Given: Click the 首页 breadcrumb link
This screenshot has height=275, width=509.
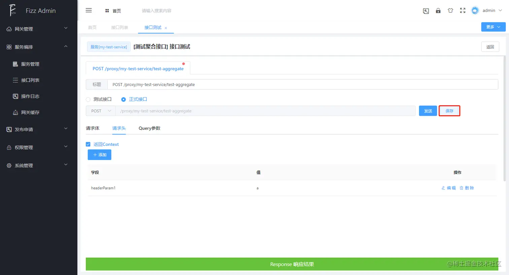Looking at the screenshot, I should point(117,11).
